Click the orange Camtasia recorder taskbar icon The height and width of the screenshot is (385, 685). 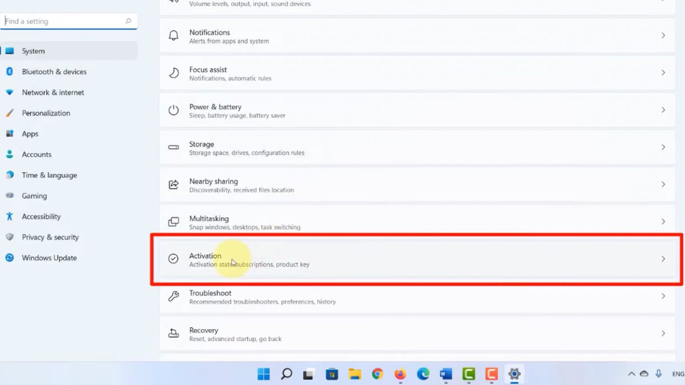(491, 374)
